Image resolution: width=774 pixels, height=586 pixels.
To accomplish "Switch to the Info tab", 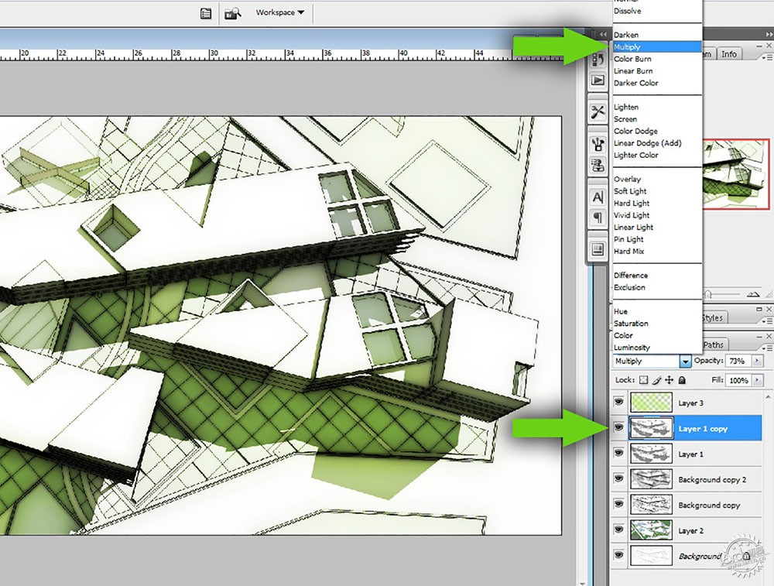I will 728,54.
